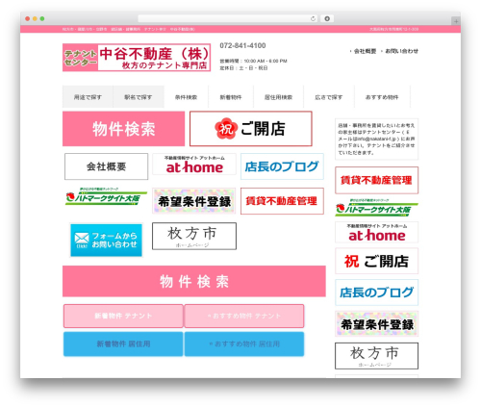Click the sidebar ハトマークサイト大阪 logo
Viewport: 481px width, 407px height.
coord(377,208)
